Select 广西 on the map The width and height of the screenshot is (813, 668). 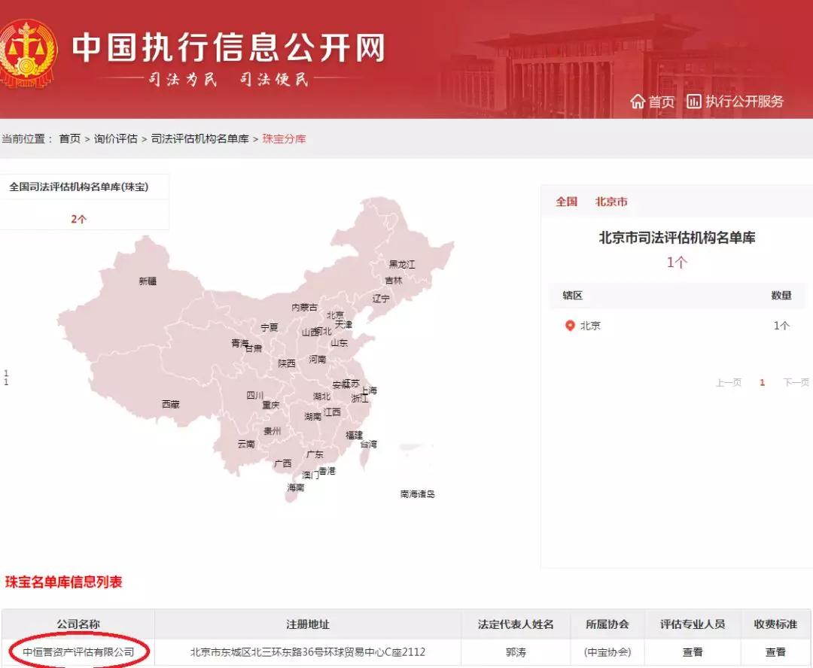282,463
